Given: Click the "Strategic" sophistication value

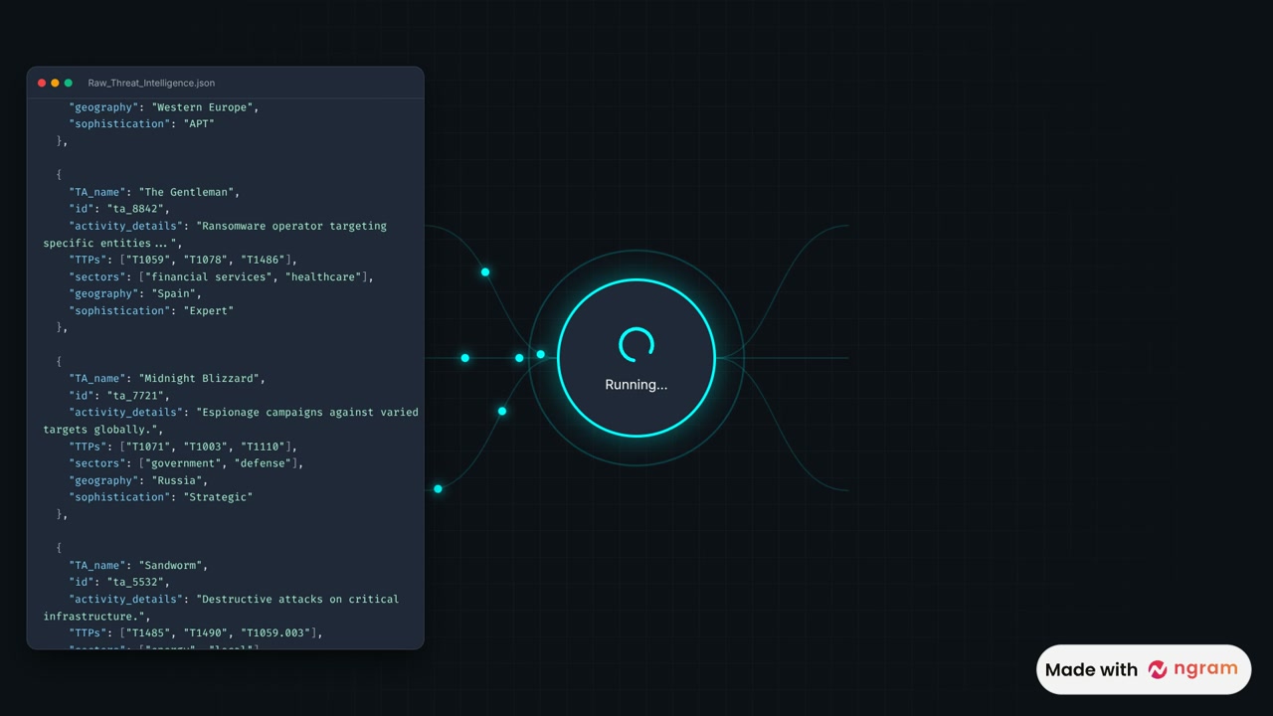Looking at the screenshot, I should point(218,497).
